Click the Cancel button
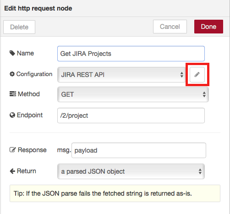The width and height of the screenshot is (230, 214). [x=170, y=27]
